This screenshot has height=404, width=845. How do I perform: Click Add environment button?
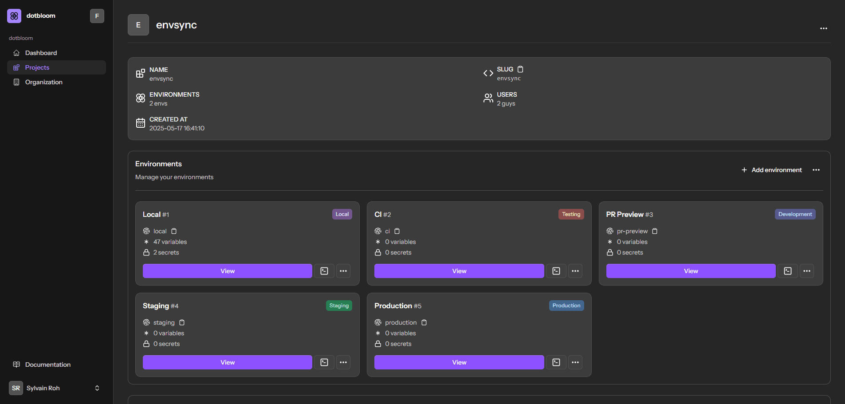[x=771, y=170]
